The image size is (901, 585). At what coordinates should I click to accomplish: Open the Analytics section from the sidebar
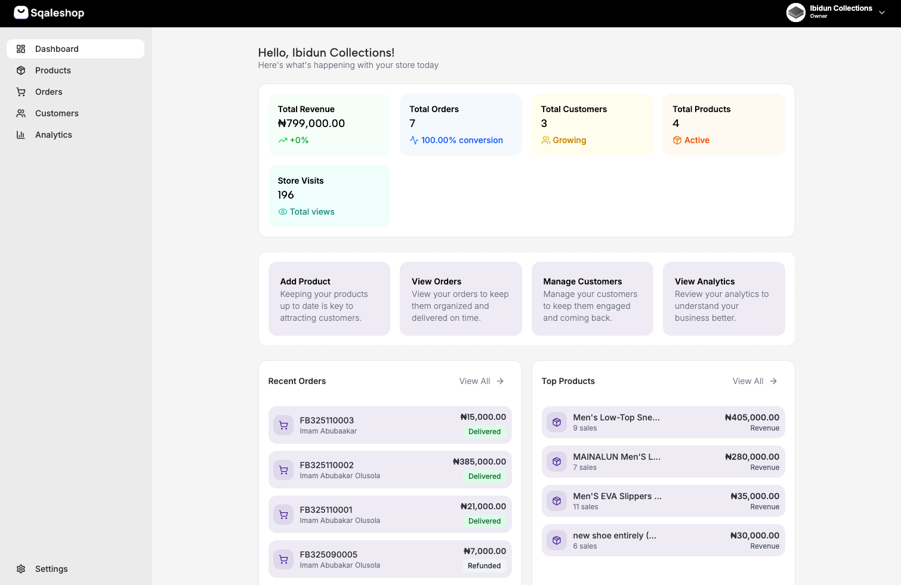(53, 135)
